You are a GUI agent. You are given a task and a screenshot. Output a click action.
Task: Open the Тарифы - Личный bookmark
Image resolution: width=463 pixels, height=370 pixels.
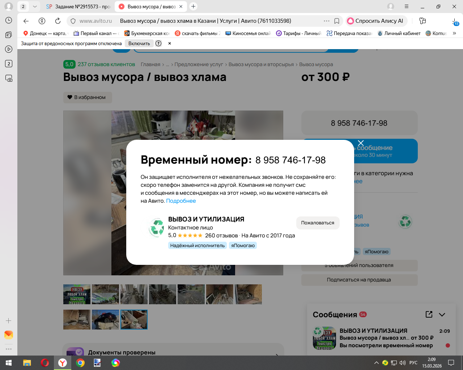(x=299, y=33)
